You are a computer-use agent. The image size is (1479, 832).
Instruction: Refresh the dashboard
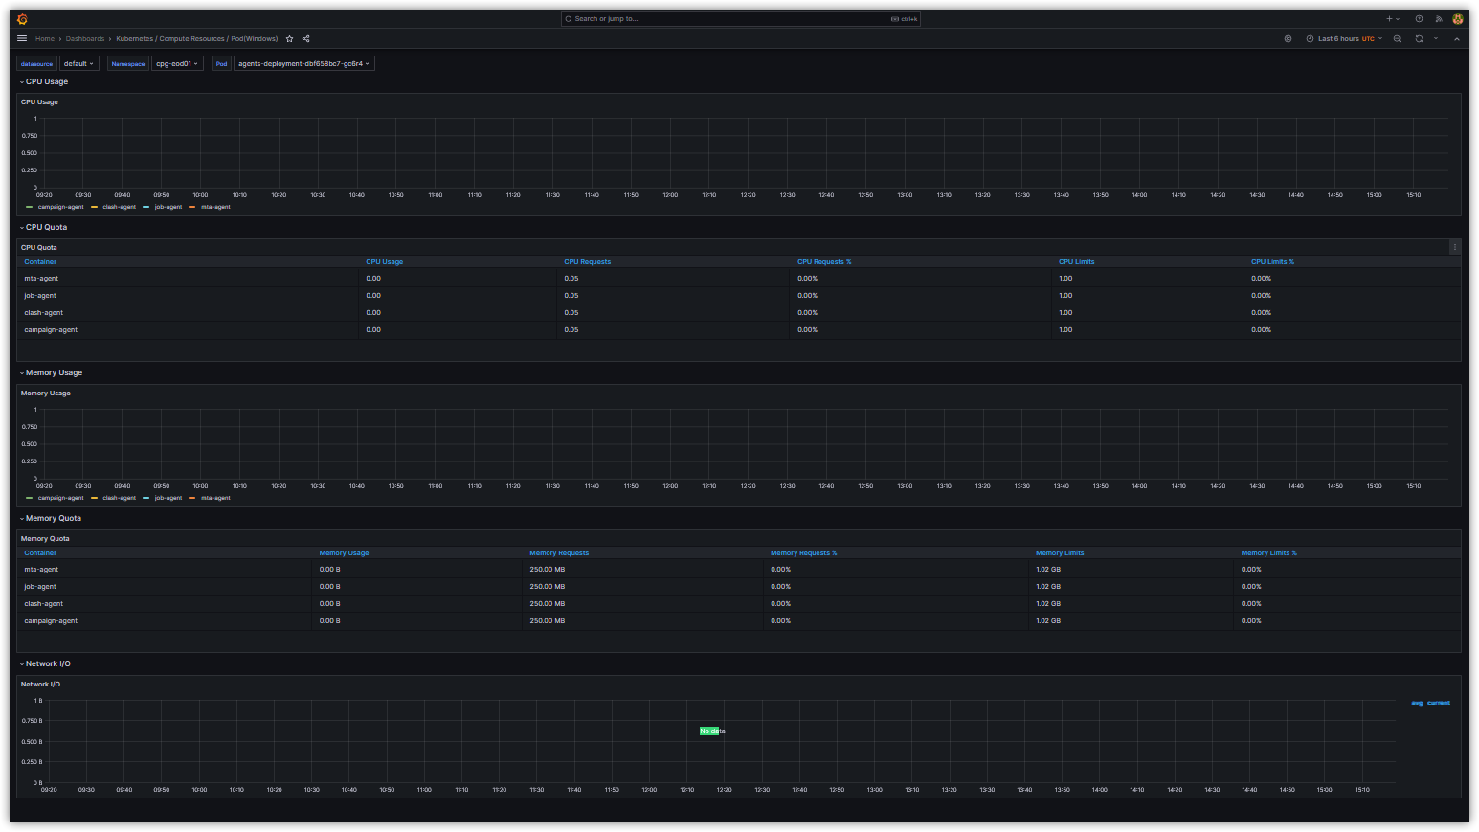coord(1418,39)
